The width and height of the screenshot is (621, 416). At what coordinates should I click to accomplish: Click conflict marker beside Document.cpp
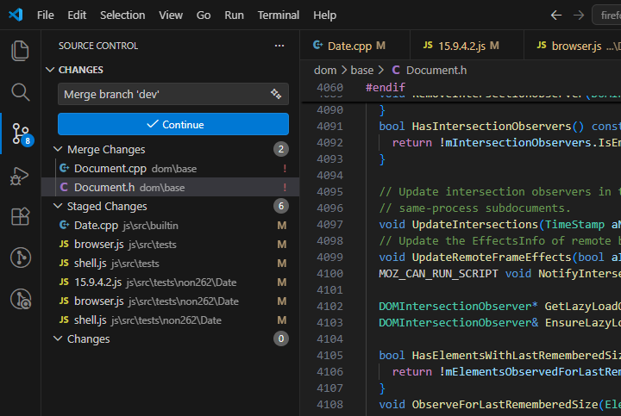pos(285,169)
